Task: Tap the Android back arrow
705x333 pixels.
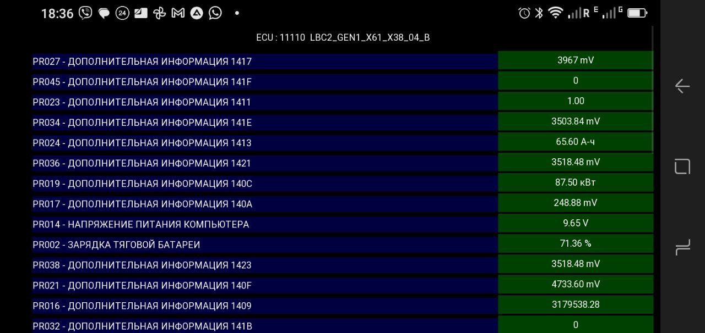Action: (x=682, y=86)
